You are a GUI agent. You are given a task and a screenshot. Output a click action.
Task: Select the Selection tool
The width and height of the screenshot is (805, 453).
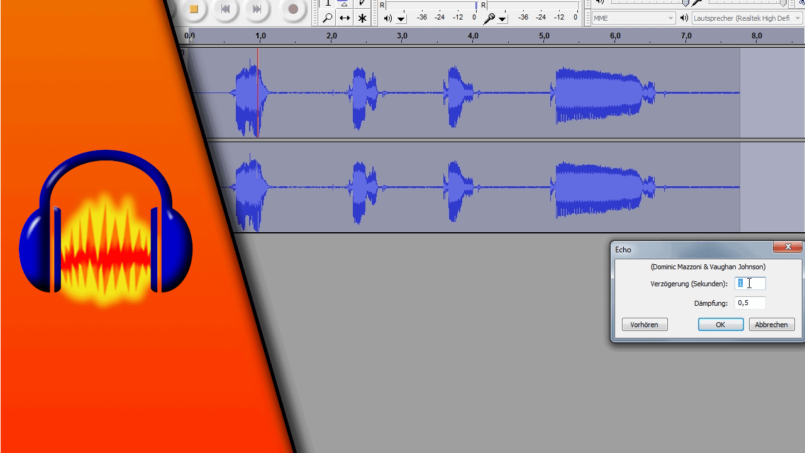[x=328, y=4]
